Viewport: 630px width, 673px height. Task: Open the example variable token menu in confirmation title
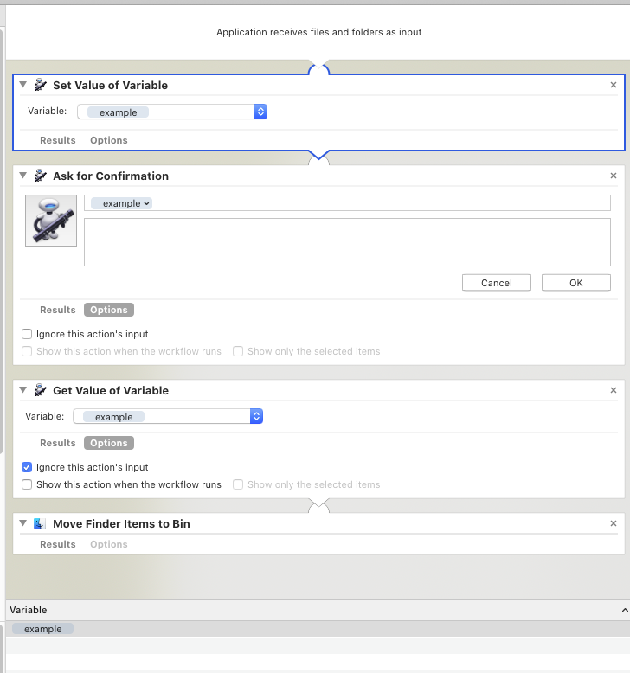pyautogui.click(x=121, y=203)
